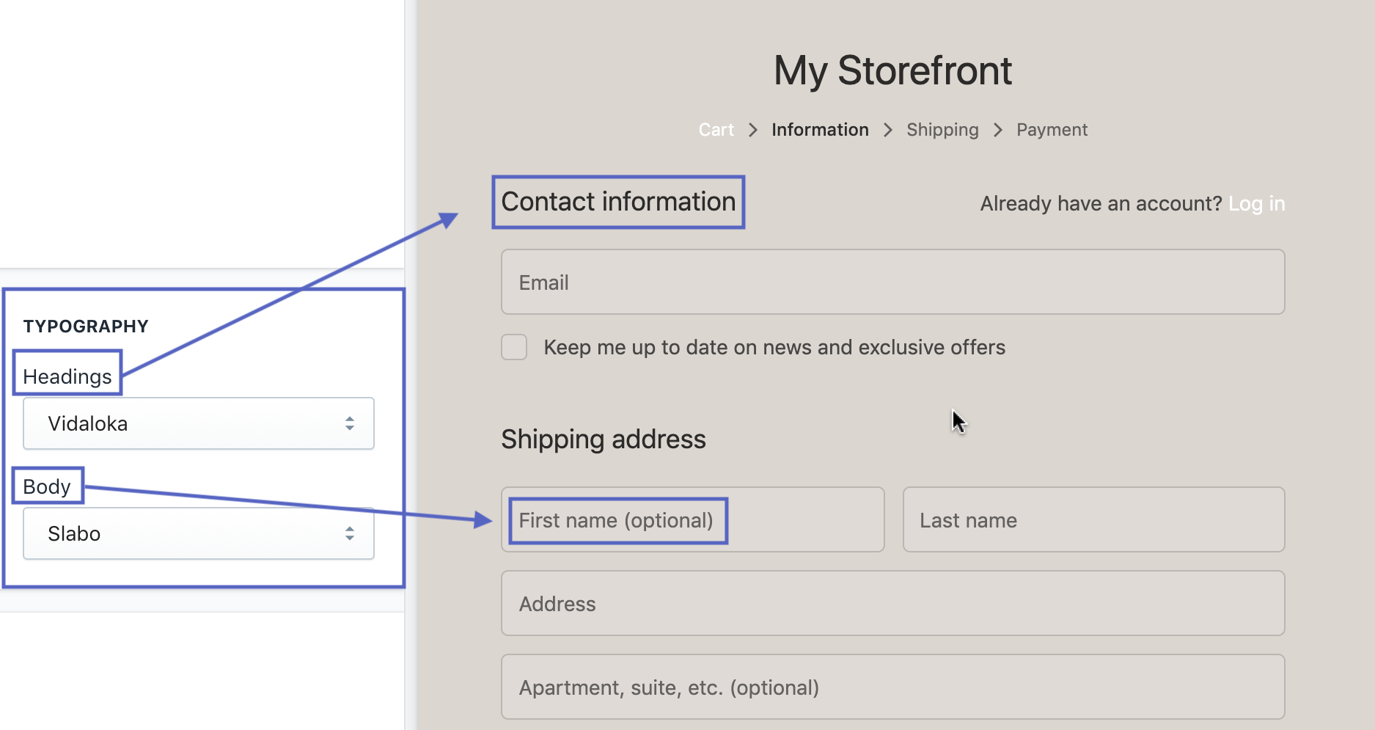Select the Shipping breadcrumb step

(942, 130)
